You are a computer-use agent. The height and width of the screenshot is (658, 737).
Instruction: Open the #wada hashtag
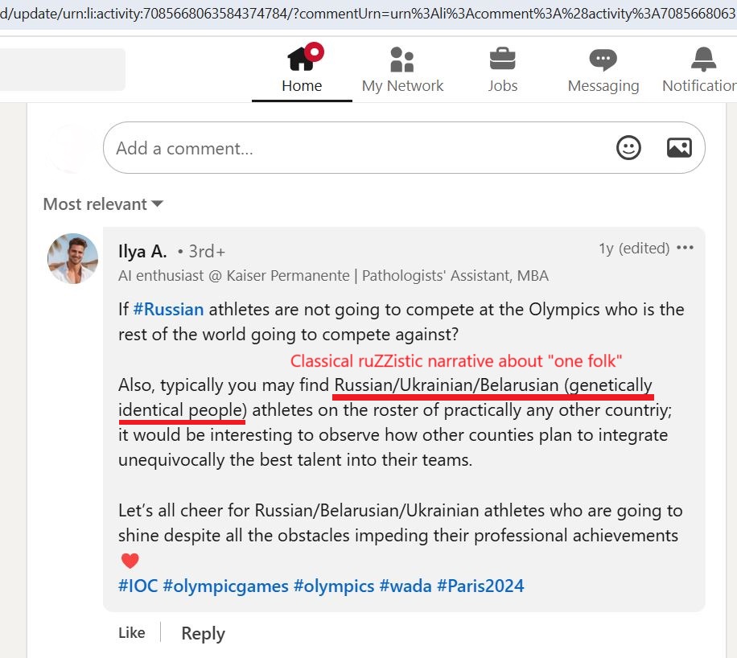point(406,586)
